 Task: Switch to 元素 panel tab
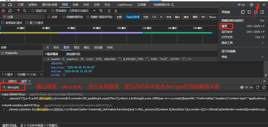click(21, 5)
